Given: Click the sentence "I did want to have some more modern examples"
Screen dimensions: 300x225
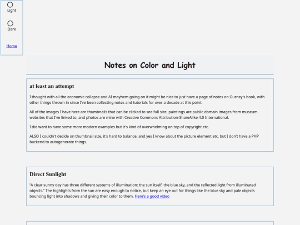Looking at the screenshot, I should 119,127.
